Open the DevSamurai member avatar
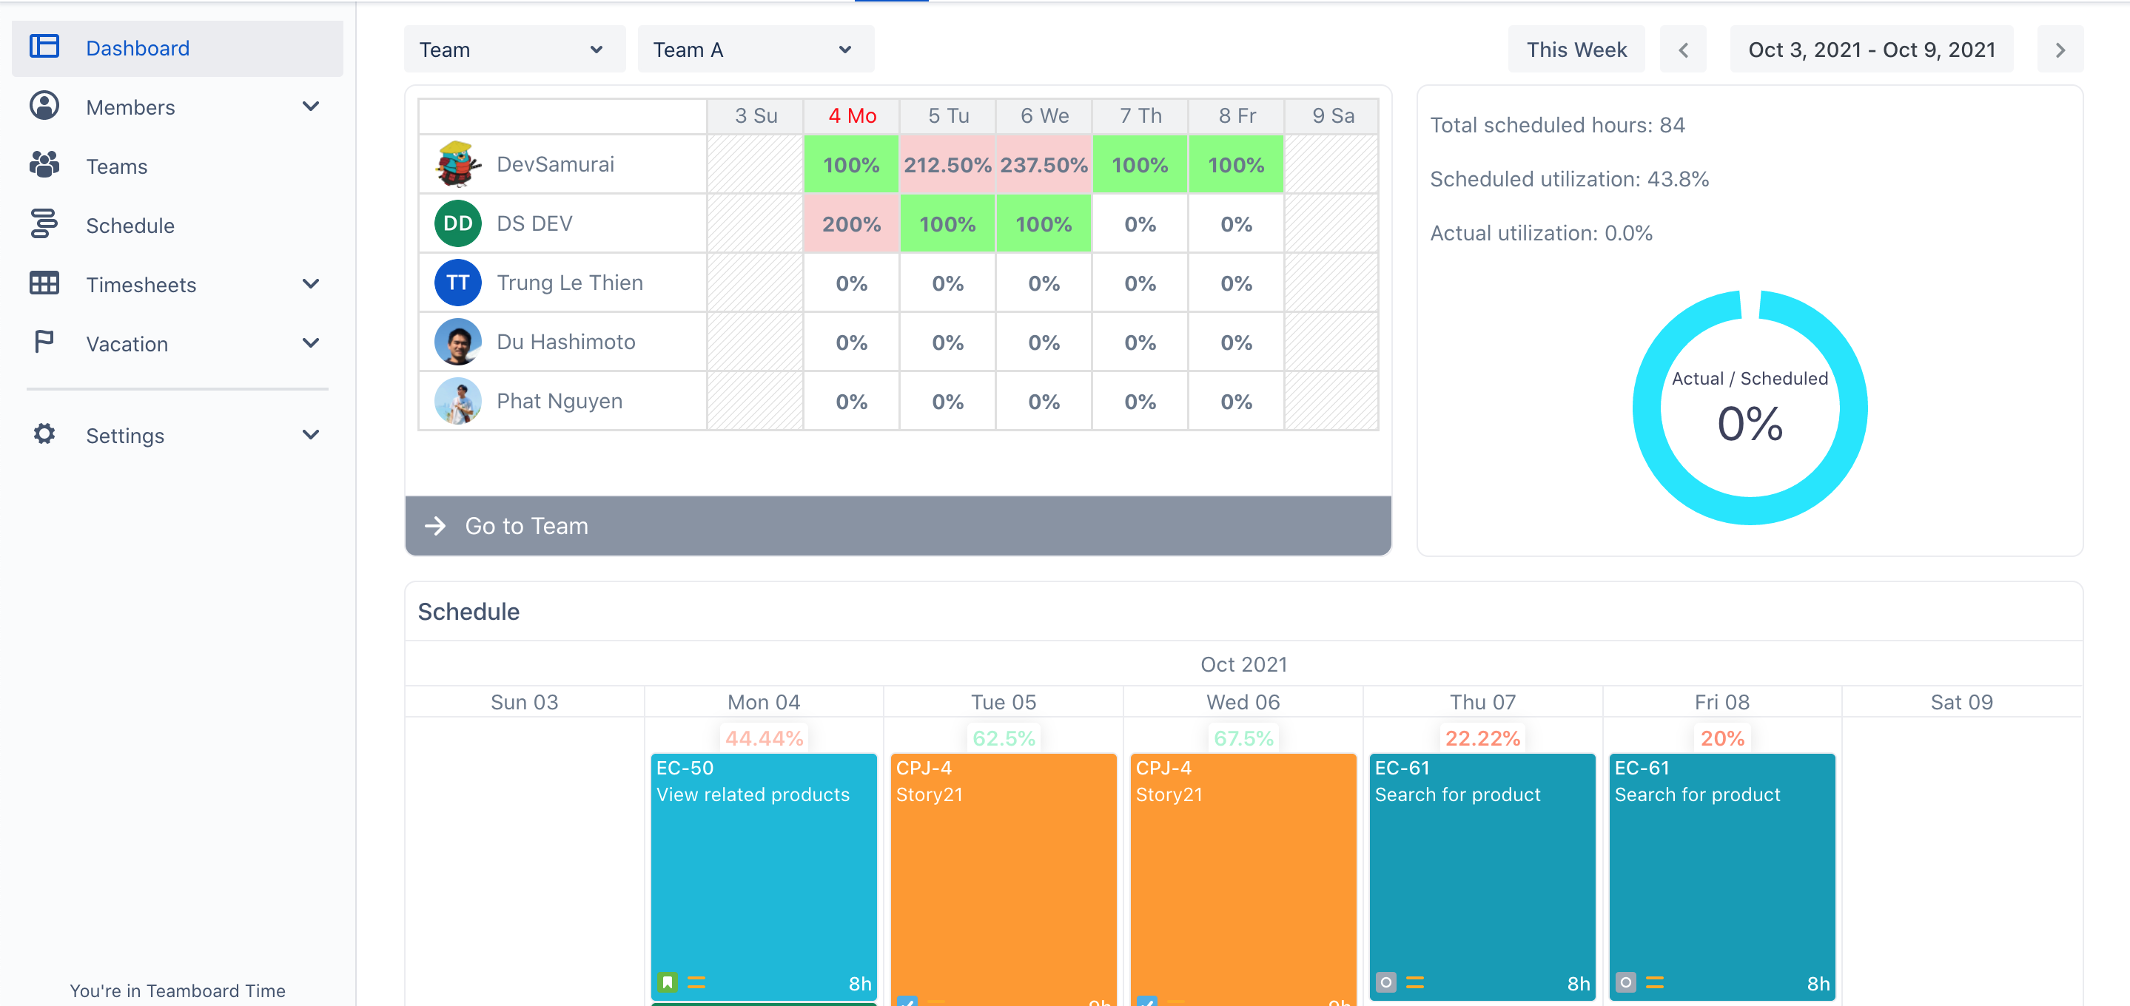The width and height of the screenshot is (2130, 1006). point(457,164)
